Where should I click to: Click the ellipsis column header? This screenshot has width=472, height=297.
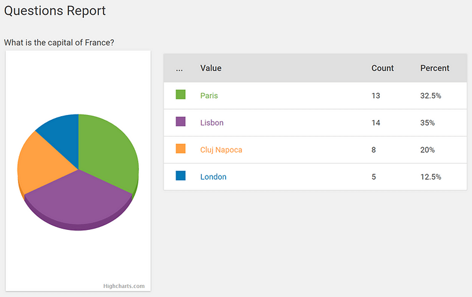(180, 68)
